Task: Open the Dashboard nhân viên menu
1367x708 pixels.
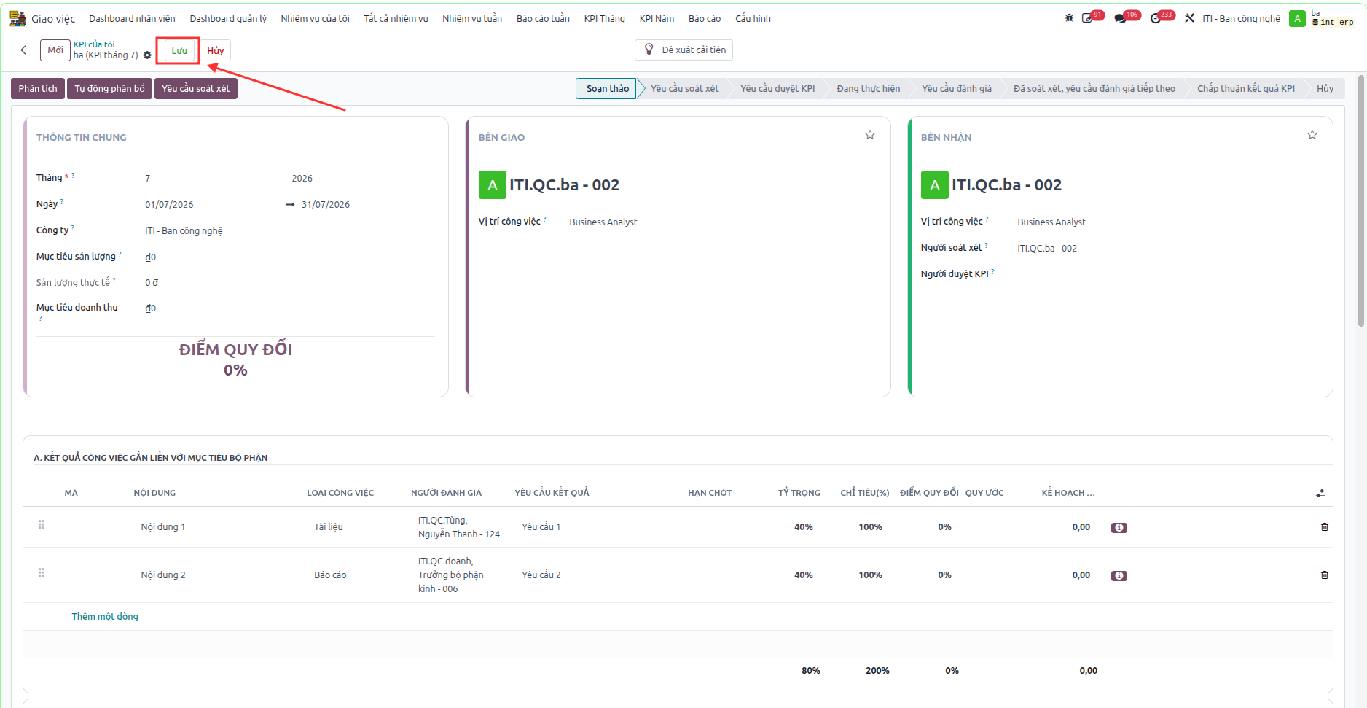Action: (132, 18)
